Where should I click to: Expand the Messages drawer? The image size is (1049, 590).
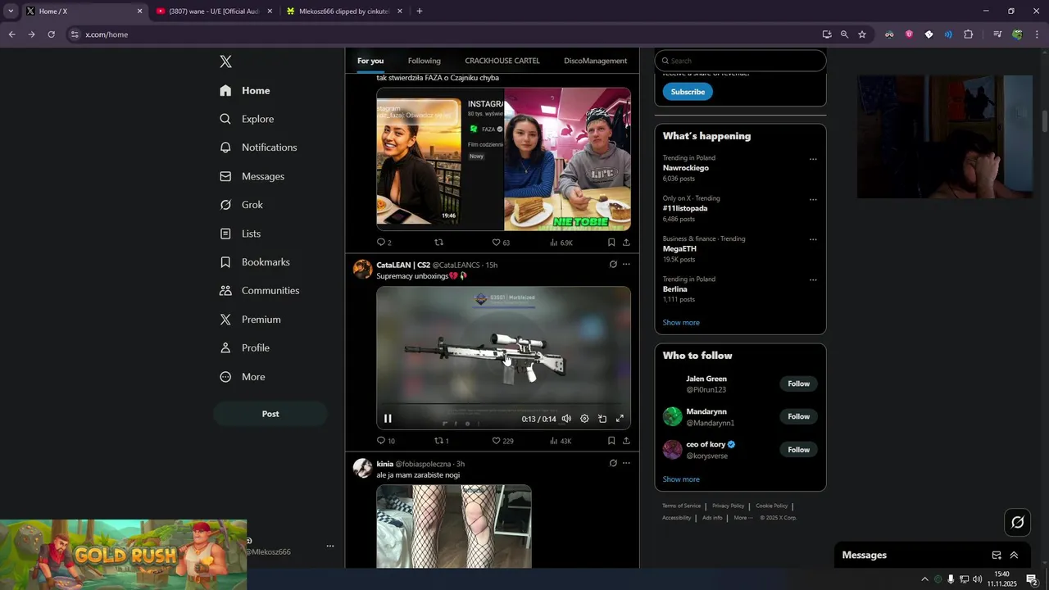point(1014,555)
